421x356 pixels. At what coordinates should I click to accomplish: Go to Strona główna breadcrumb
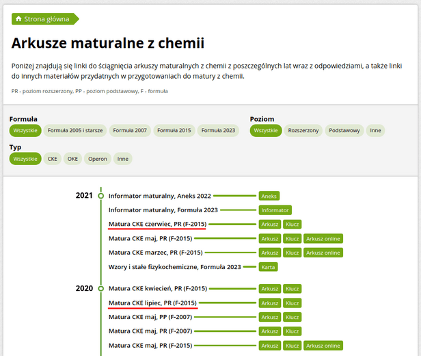pyautogui.click(x=45, y=18)
